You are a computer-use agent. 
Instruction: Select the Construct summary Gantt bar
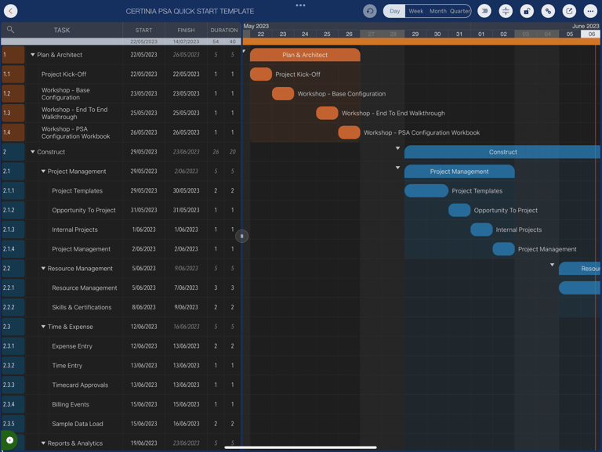pos(502,152)
